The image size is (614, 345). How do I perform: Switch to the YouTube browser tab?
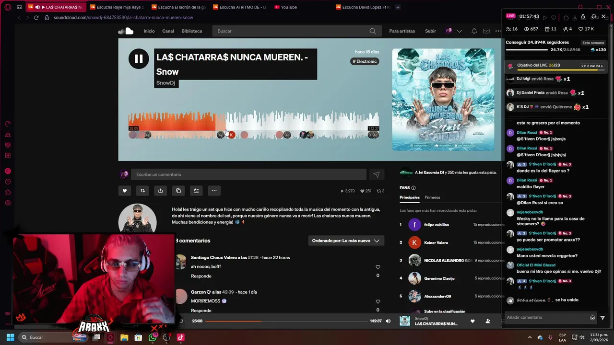(289, 7)
